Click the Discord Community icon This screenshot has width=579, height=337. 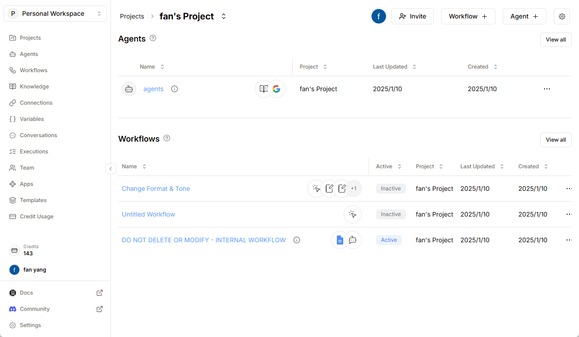coord(13,309)
